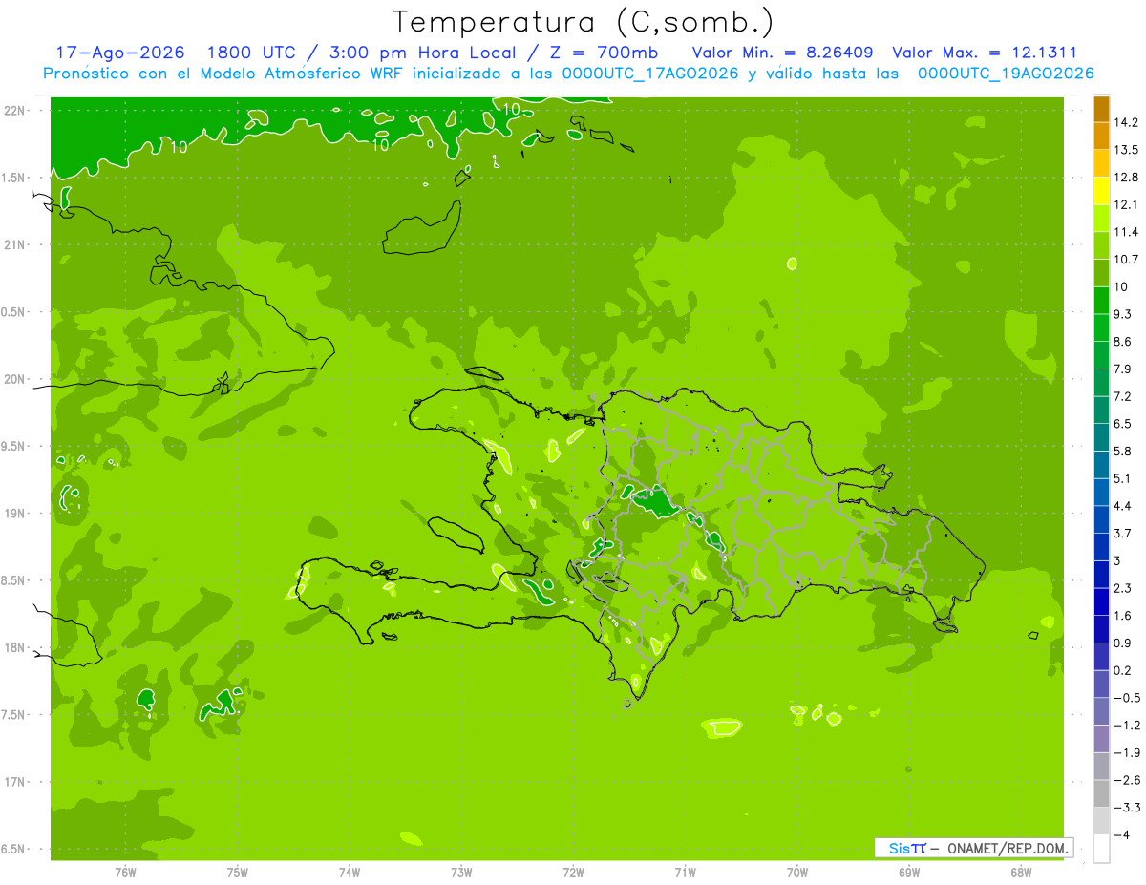The height and width of the screenshot is (885, 1146).
Task: Click colorbar value "14.2"
Action: coord(1126,122)
